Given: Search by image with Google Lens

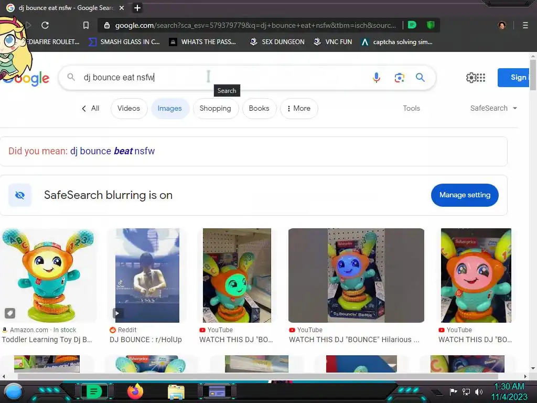Looking at the screenshot, I should (x=399, y=78).
